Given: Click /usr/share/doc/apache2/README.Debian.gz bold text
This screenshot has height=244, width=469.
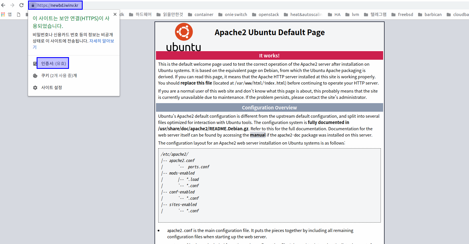Looking at the screenshot, I should point(203,129).
